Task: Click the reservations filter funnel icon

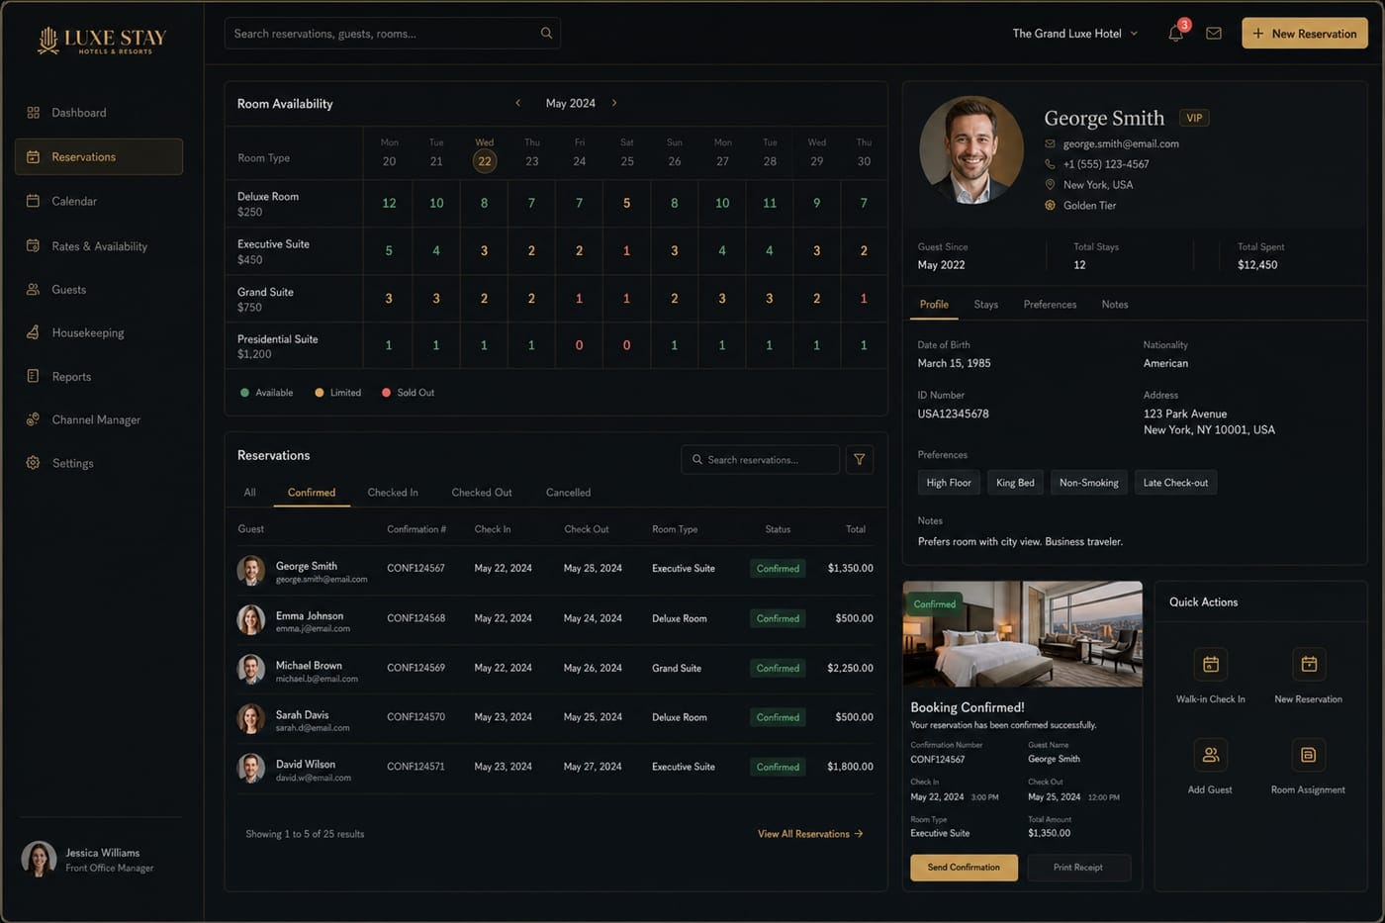Action: coord(860,460)
